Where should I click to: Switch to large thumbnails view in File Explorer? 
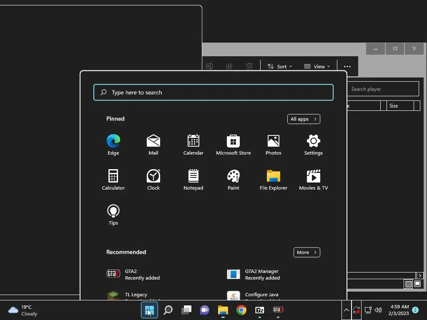coord(417,284)
